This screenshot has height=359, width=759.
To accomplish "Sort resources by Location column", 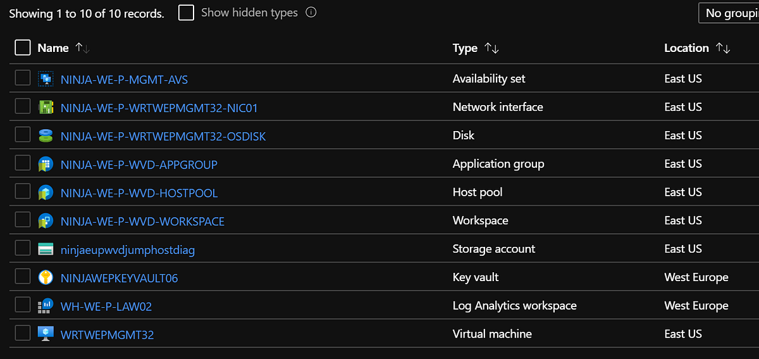I will click(723, 48).
